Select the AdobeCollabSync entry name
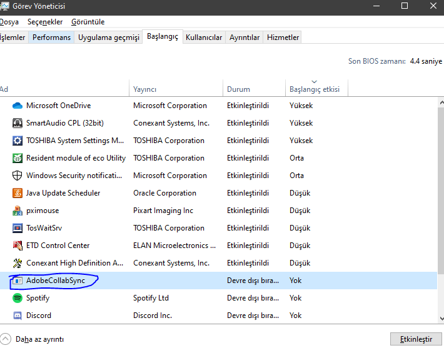 (x=56, y=281)
